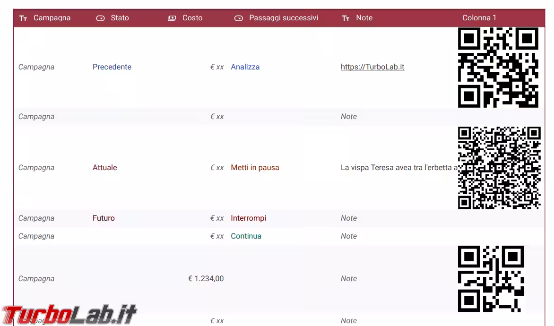The width and height of the screenshot is (554, 326).
Task: Select the Costo column header
Action: coord(192,18)
